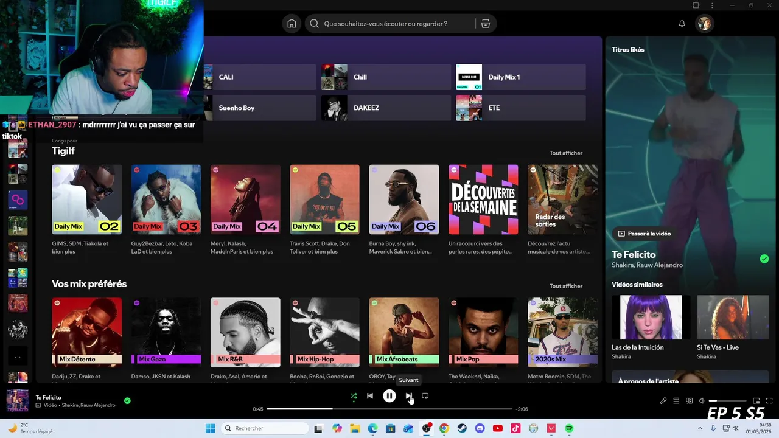Open TikTok from the taskbar
This screenshot has width=779, height=438.
coord(515,428)
